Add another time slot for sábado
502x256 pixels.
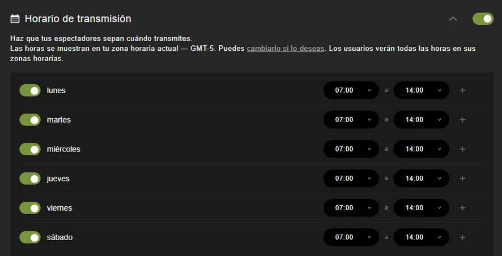point(462,237)
